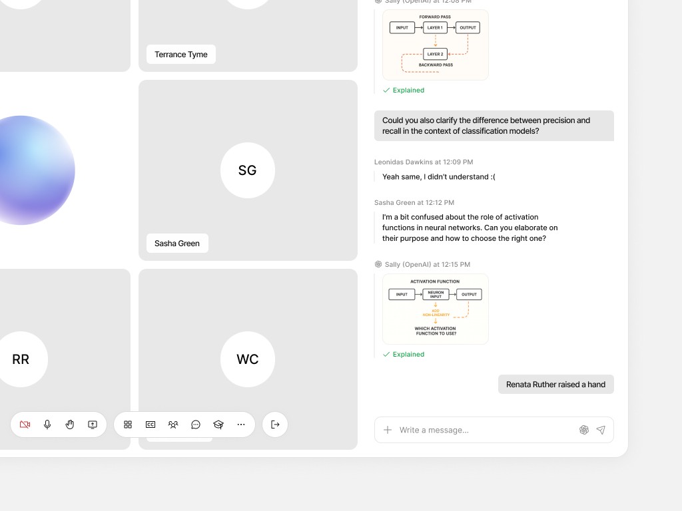Click the graduation cap learning icon

(x=218, y=425)
